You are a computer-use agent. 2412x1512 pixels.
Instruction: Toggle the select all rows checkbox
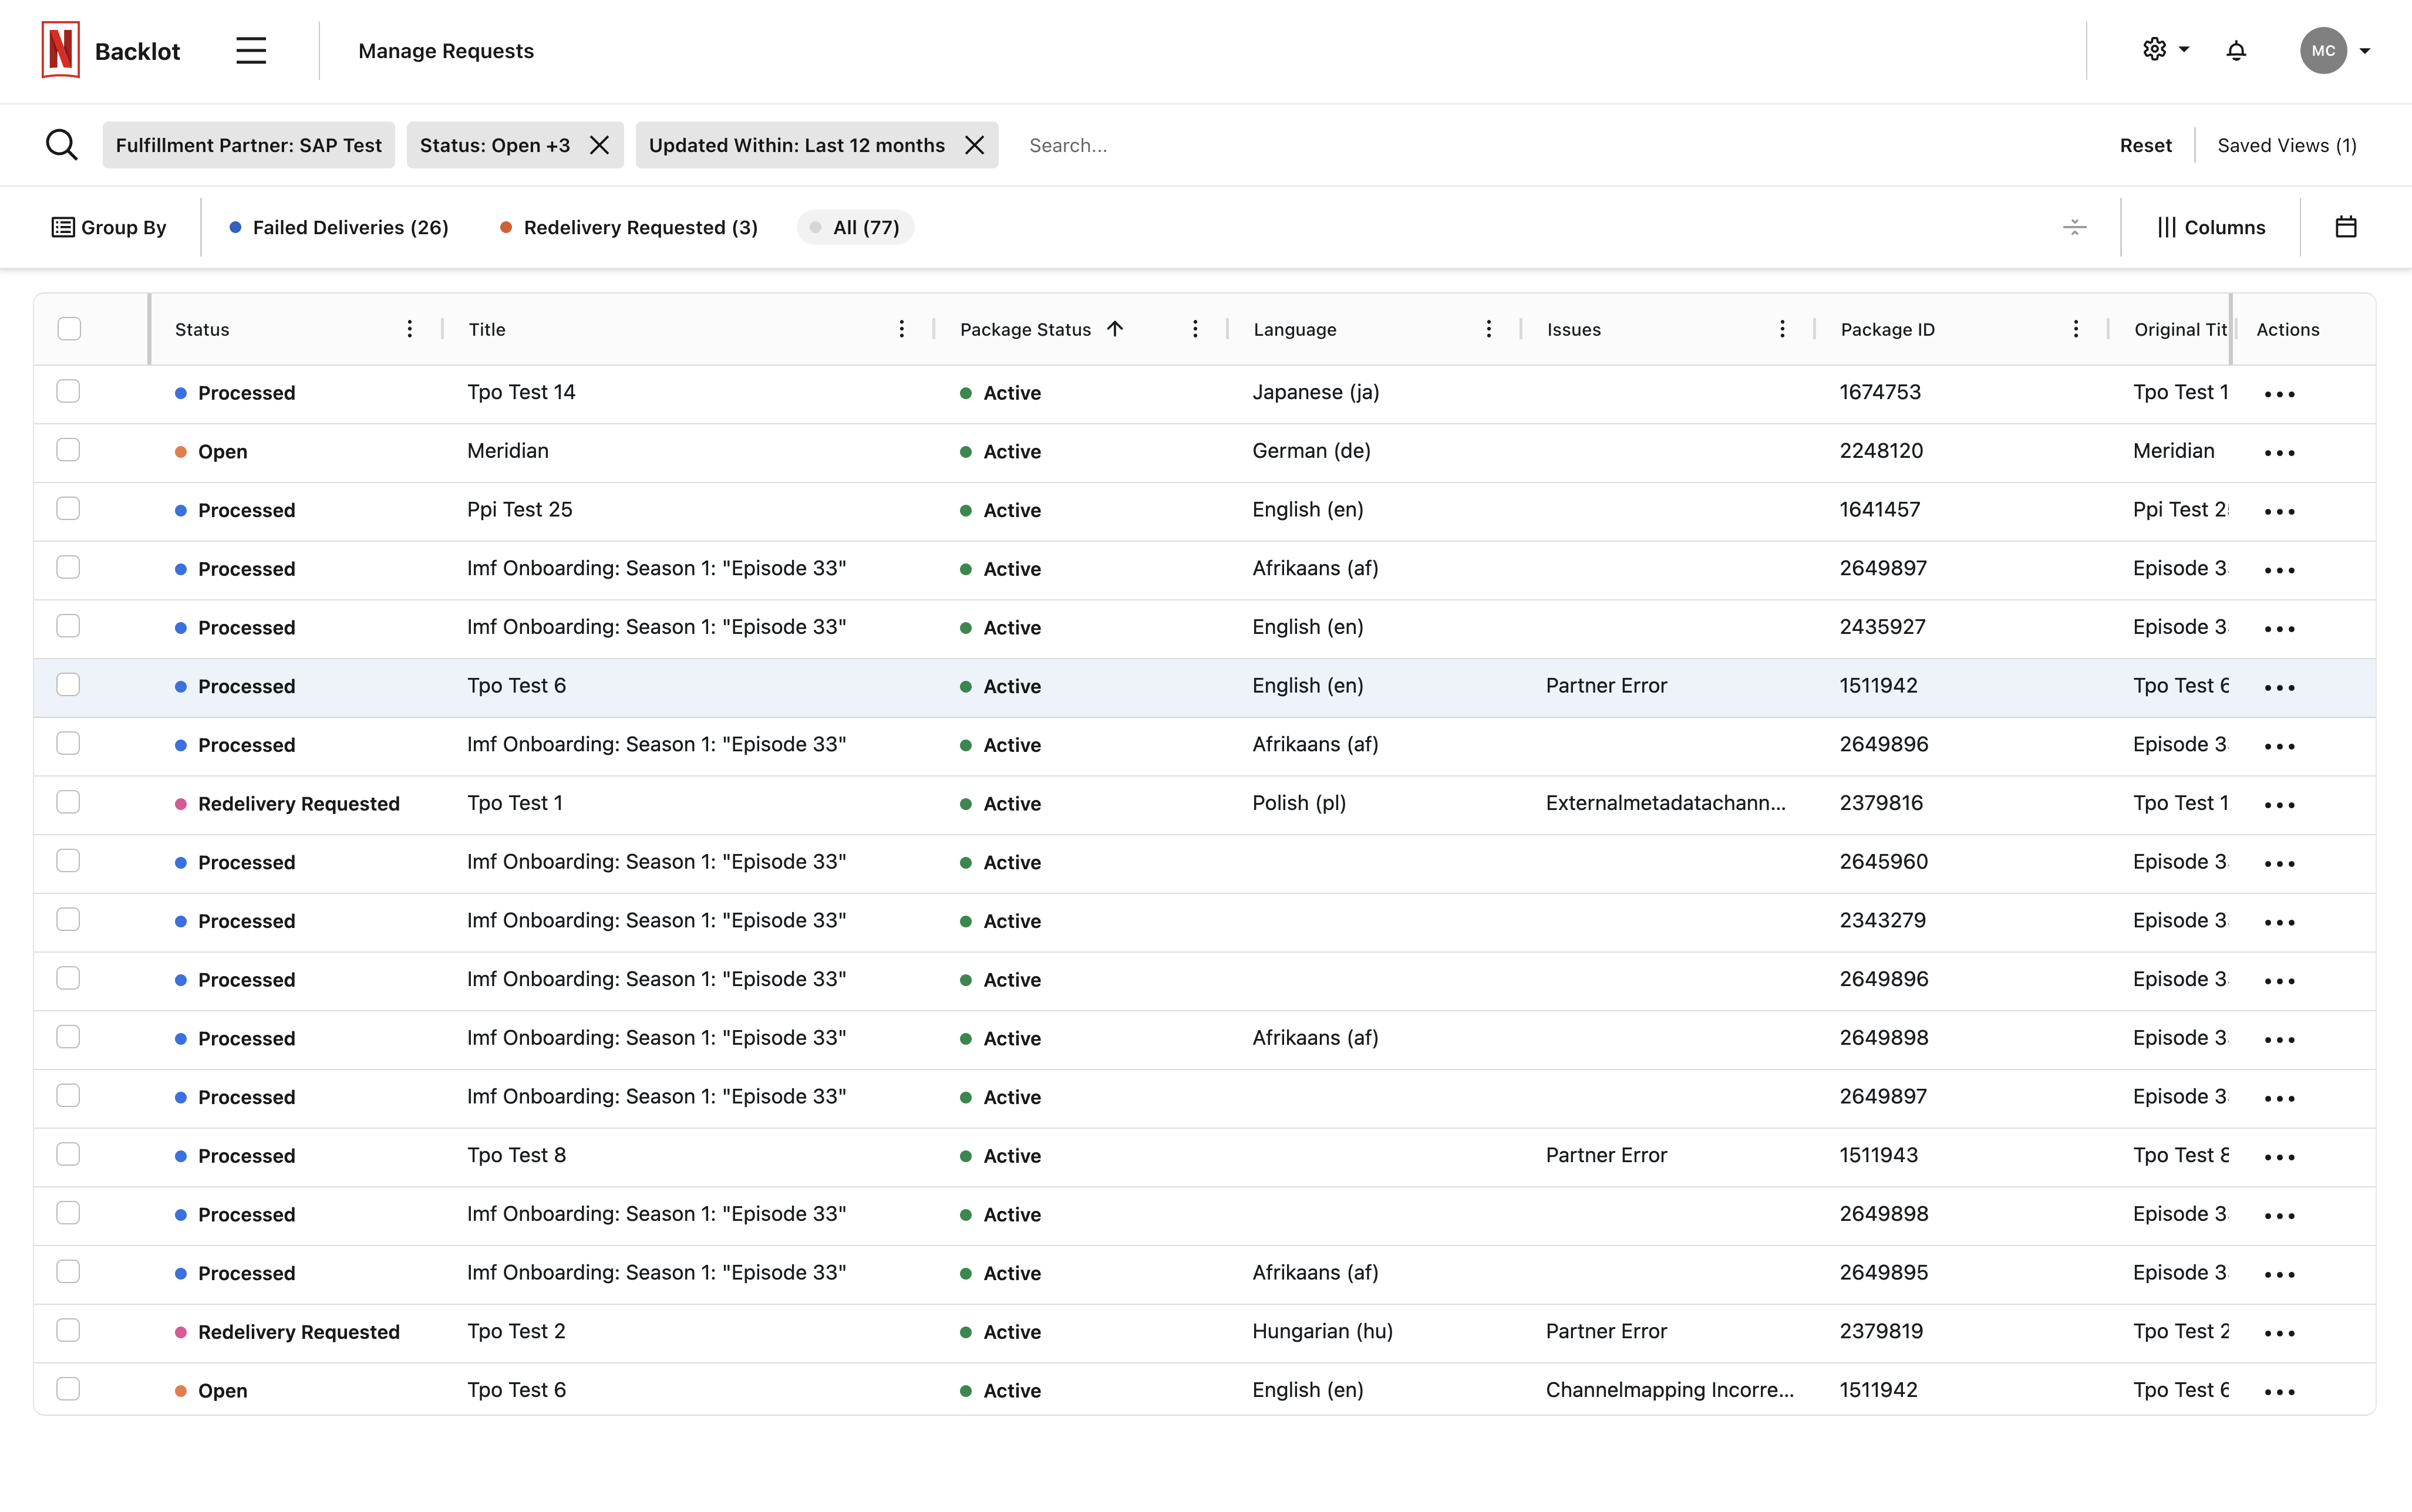[69, 329]
